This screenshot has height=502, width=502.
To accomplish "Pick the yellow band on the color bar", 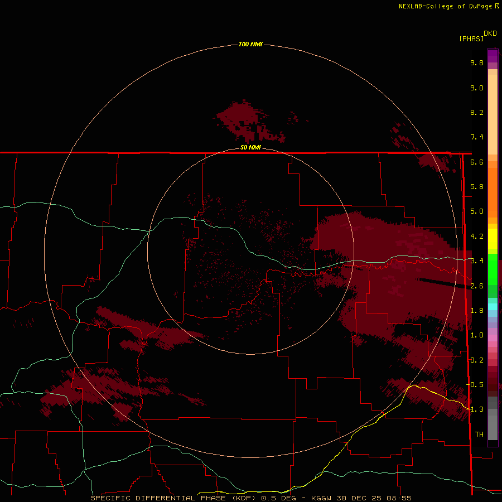I will point(493,239).
